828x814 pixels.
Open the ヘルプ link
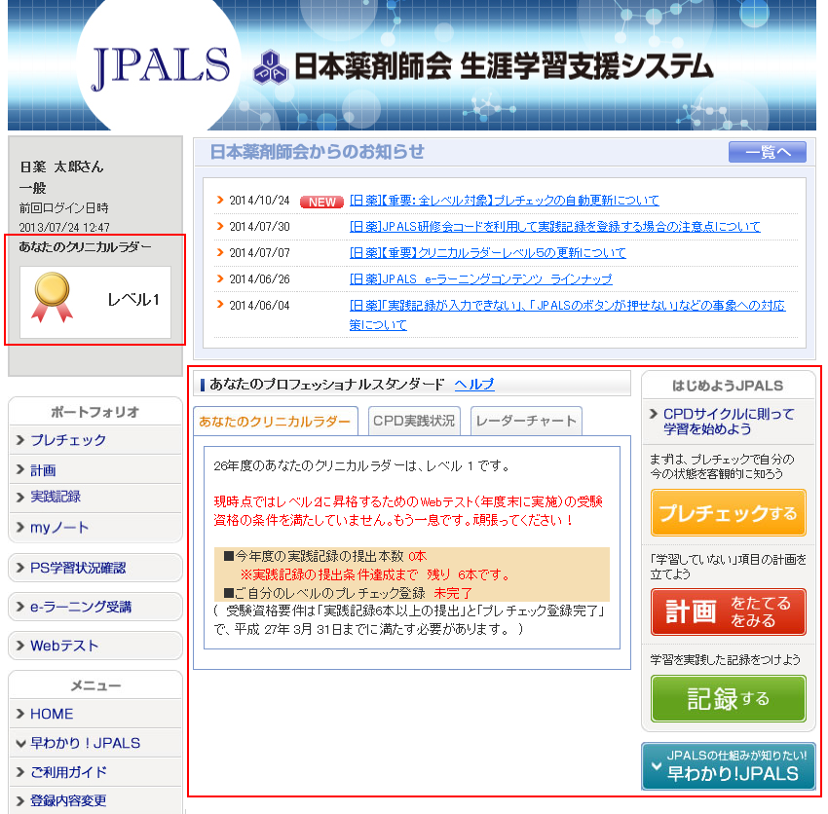click(474, 385)
